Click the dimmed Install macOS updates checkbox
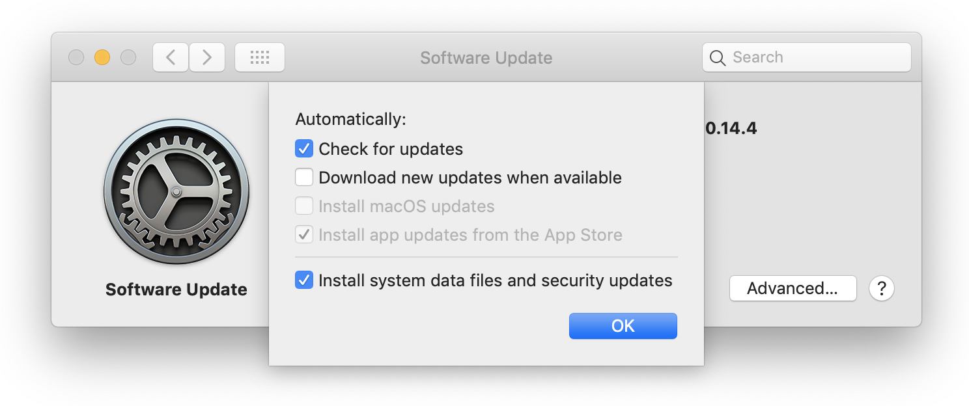The width and height of the screenshot is (969, 406). (304, 206)
